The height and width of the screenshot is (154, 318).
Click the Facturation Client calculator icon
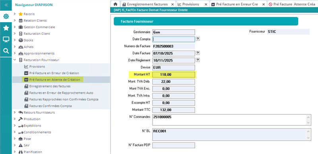tap(21, 34)
